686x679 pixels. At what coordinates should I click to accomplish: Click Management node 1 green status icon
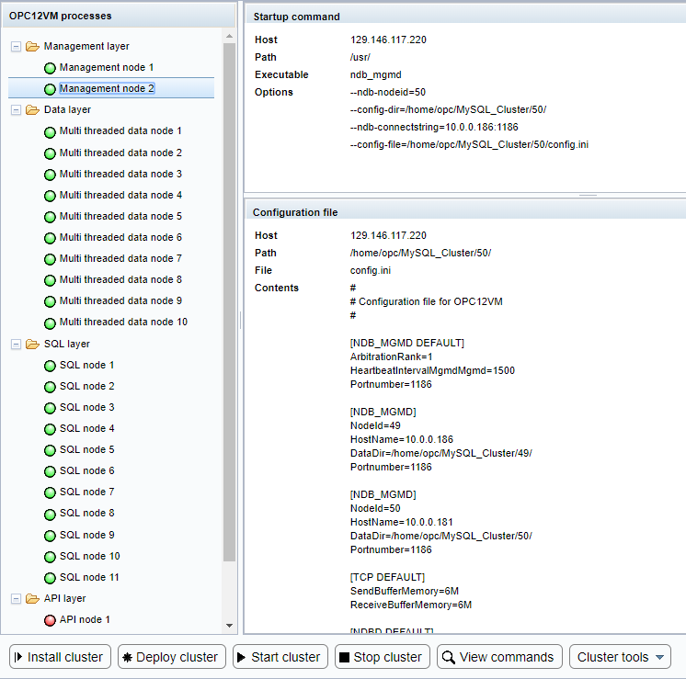tap(50, 68)
